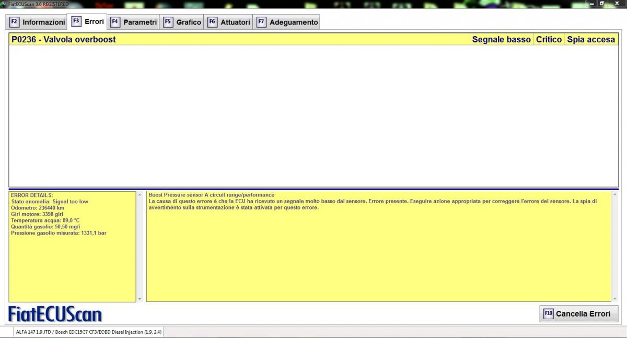The image size is (627, 338).
Task: Click the FiatECUScan 3.6 REGISTERED window title
Action: [x=38, y=4]
